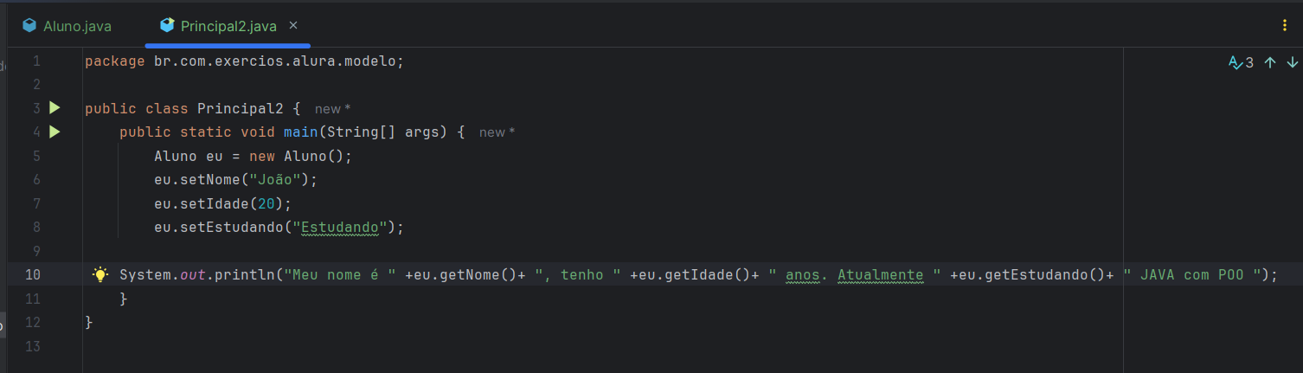Open the editor tabs kebab menu

click(1285, 26)
